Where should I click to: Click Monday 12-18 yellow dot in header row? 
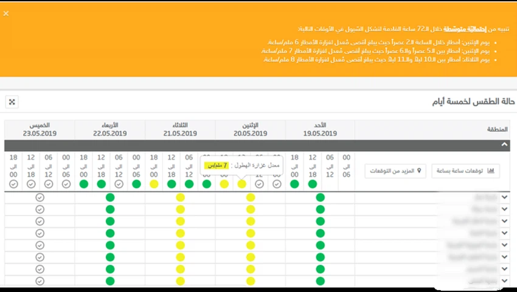pos(242,184)
